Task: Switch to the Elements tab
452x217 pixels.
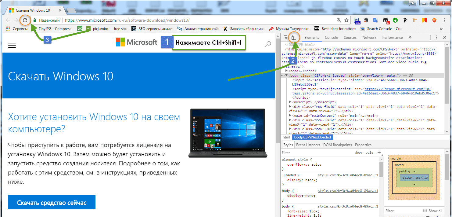Action: coord(312,38)
